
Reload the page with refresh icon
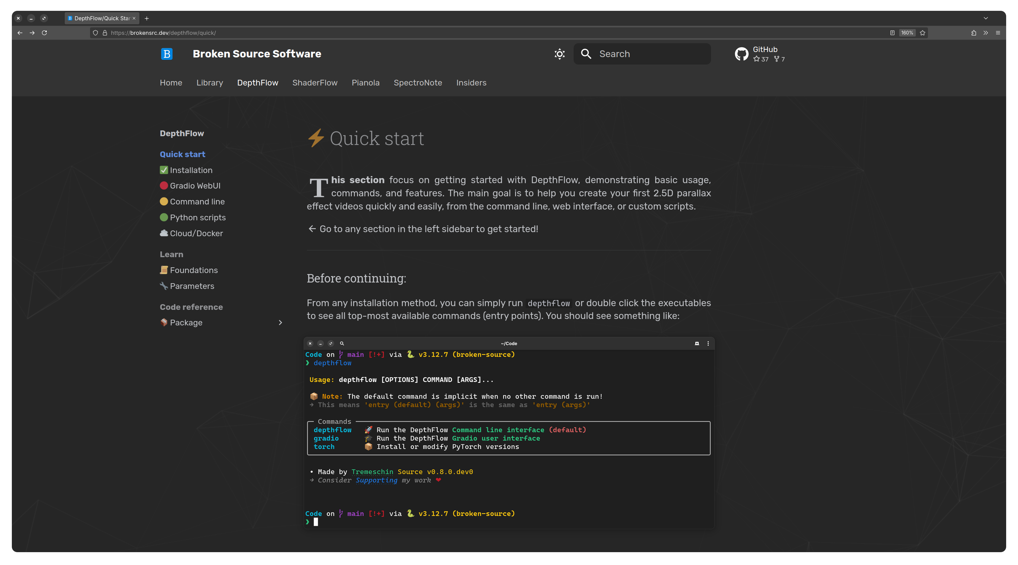[x=44, y=33]
